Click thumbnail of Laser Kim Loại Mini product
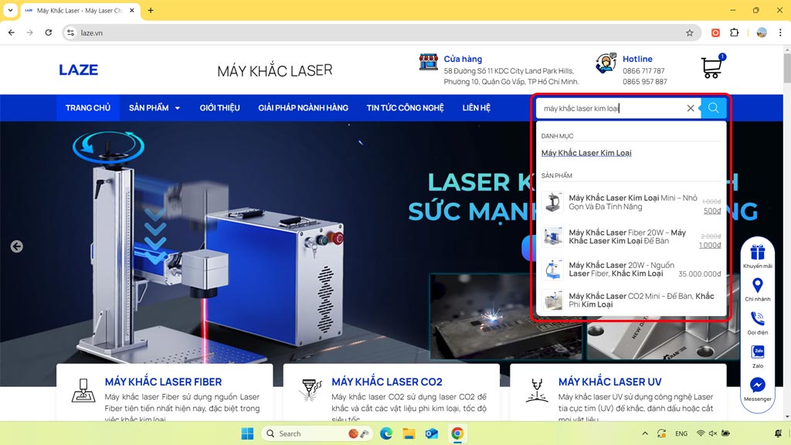The height and width of the screenshot is (445, 791). 552,202
